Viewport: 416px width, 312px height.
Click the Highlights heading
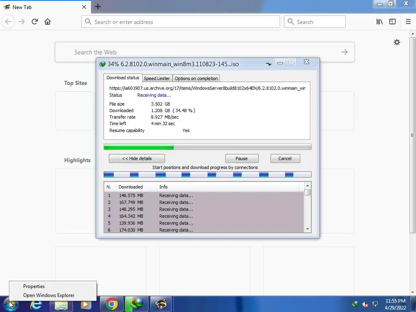(77, 160)
